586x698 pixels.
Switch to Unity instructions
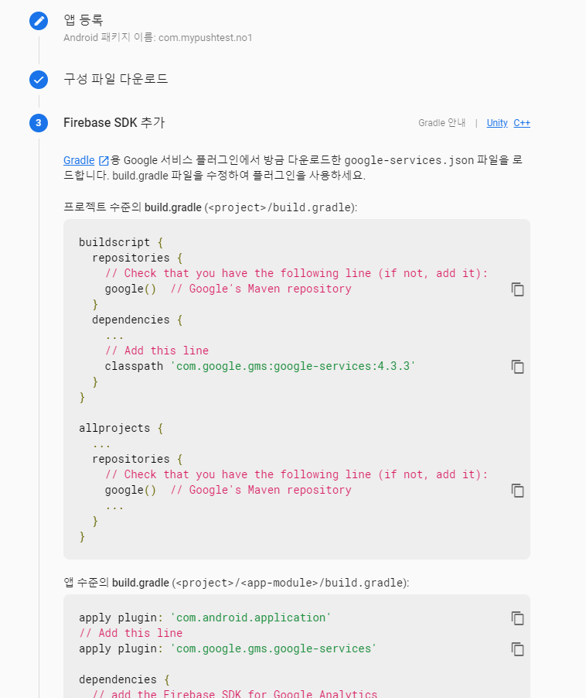(x=497, y=123)
